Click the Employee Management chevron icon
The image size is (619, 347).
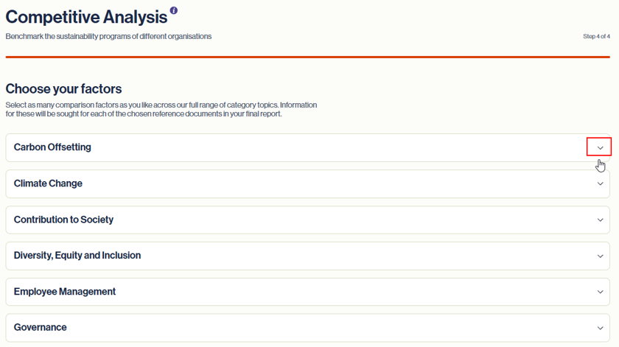point(600,292)
